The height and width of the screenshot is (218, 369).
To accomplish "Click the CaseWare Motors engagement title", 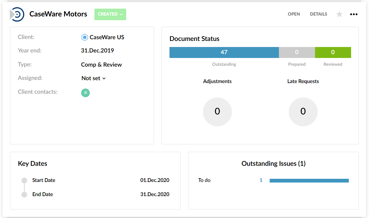I will [58, 14].
